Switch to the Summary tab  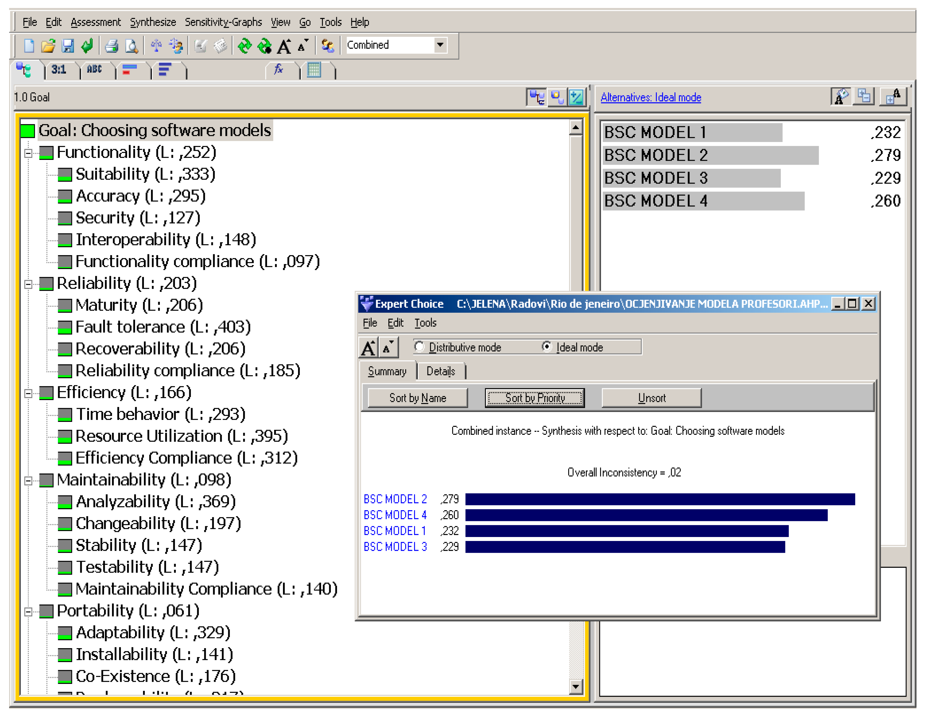click(x=387, y=371)
